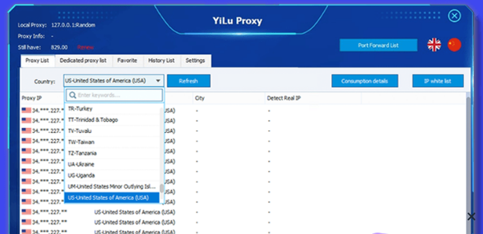The width and height of the screenshot is (483, 234).
Task: Select UG-Uganda country option
Action: click(x=112, y=175)
